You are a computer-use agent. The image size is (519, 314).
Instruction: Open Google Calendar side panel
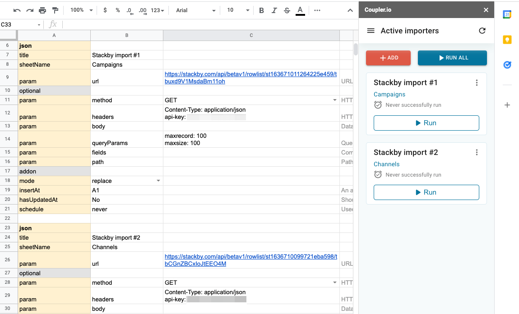click(x=507, y=14)
